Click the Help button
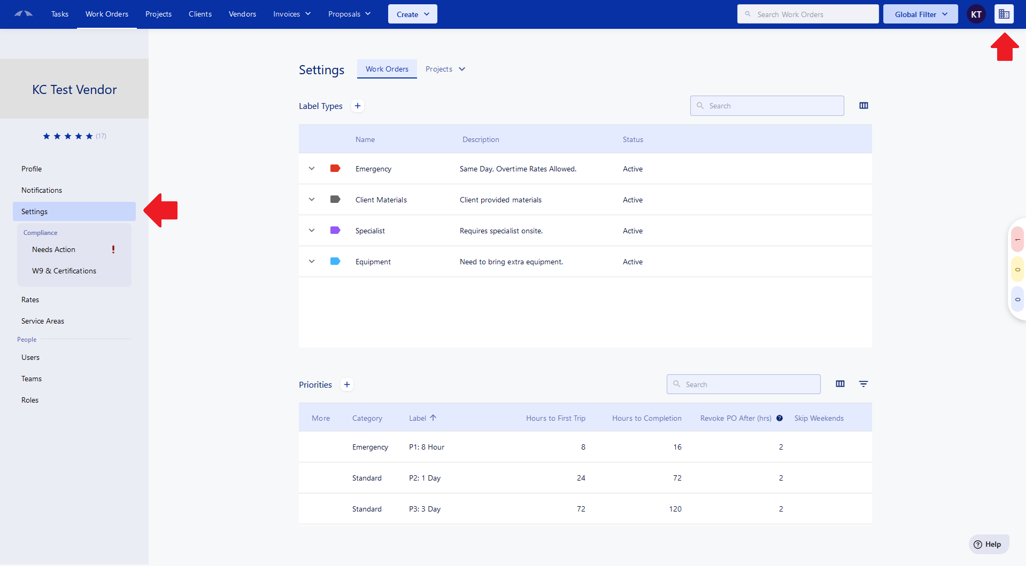The height and width of the screenshot is (566, 1026). tap(988, 544)
